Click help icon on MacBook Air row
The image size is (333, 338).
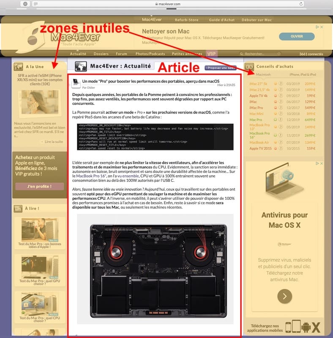pos(281,142)
